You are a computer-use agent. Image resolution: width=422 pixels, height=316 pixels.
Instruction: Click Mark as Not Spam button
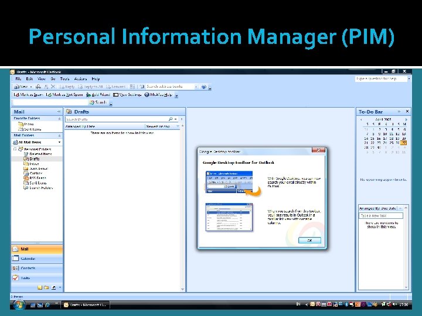tap(64, 95)
